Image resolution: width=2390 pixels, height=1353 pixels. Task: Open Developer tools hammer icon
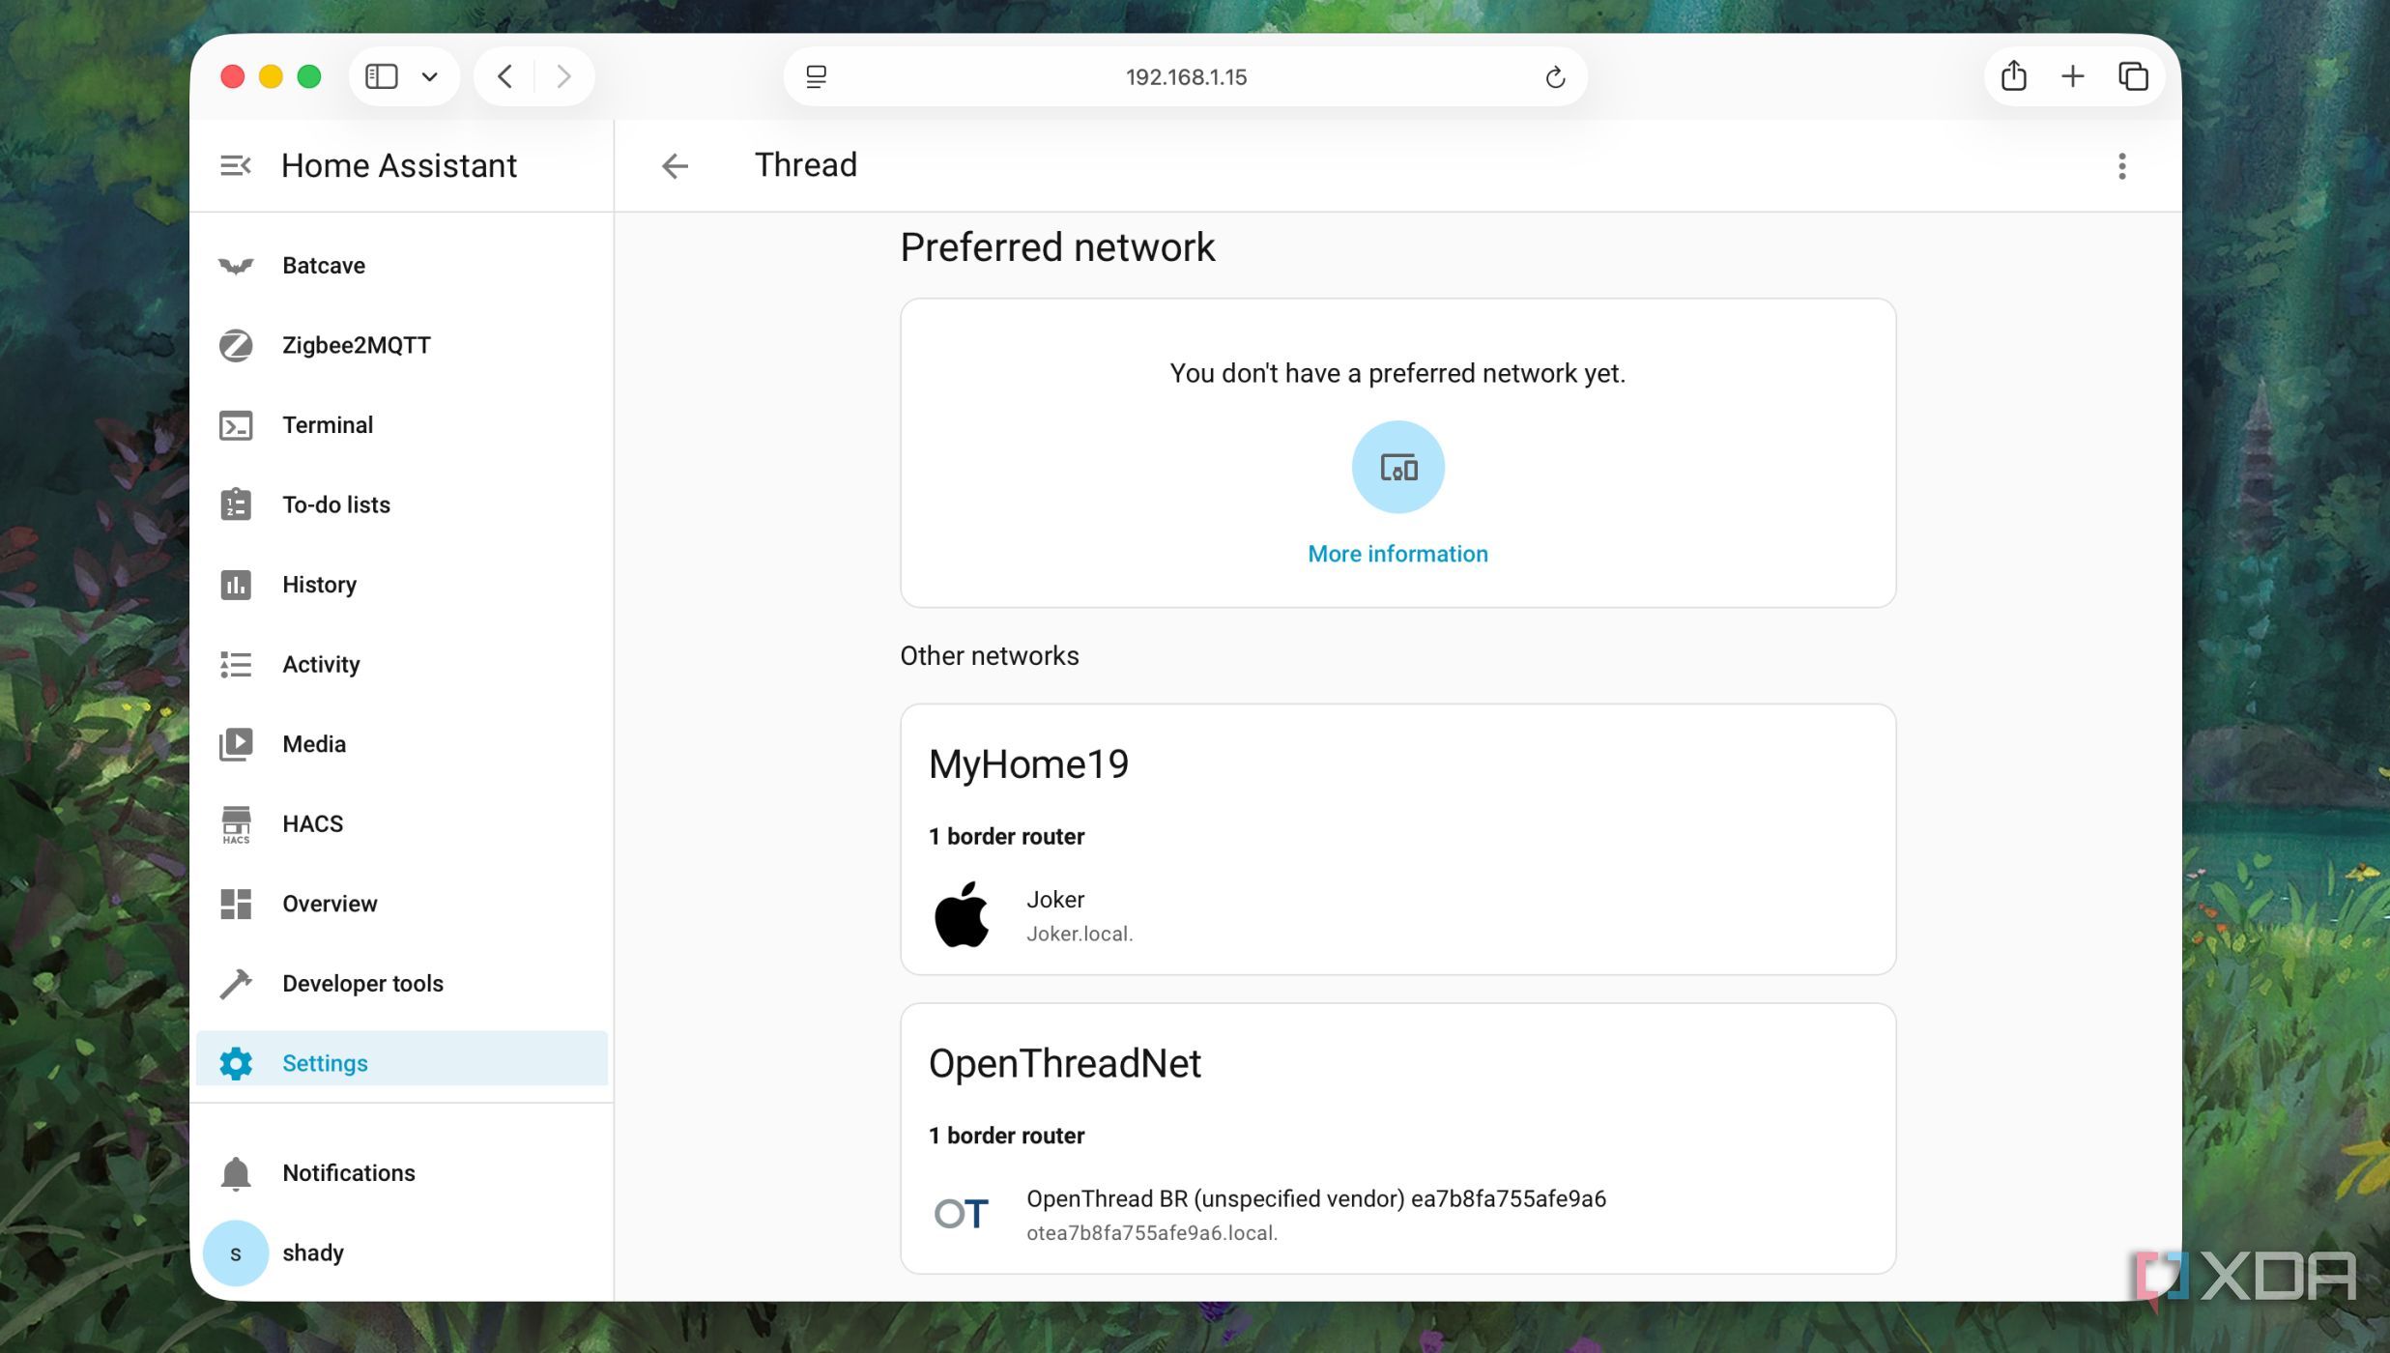[235, 984]
